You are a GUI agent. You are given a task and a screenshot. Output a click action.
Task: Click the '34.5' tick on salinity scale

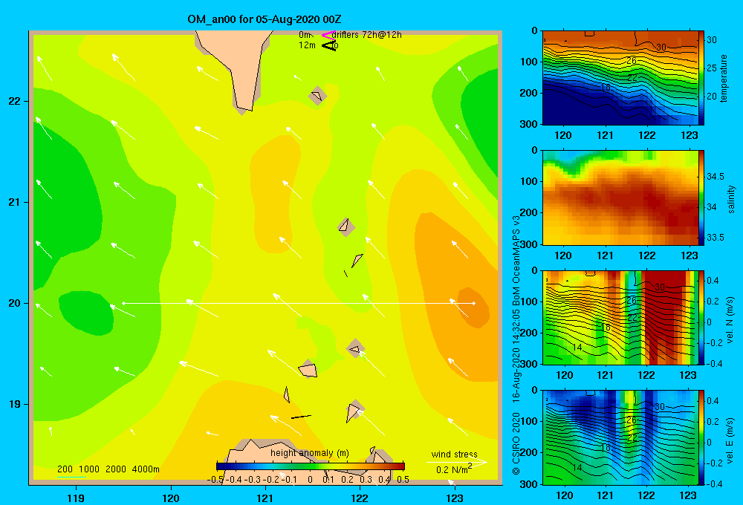pyautogui.click(x=716, y=177)
